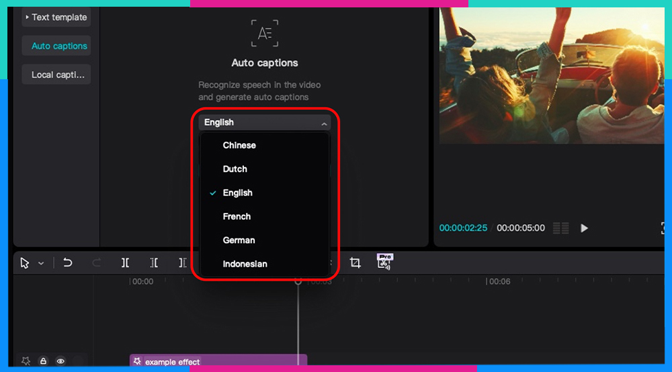The height and width of the screenshot is (372, 672).
Task: Choose French from the language list
Action: (237, 216)
